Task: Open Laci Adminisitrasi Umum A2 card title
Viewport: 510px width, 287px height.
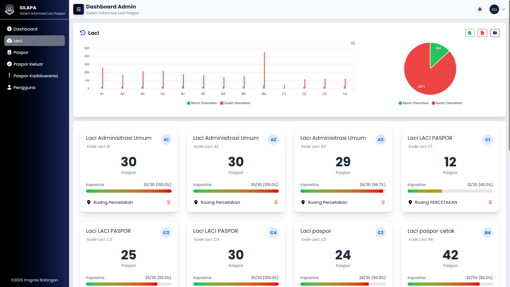Action: click(226, 138)
